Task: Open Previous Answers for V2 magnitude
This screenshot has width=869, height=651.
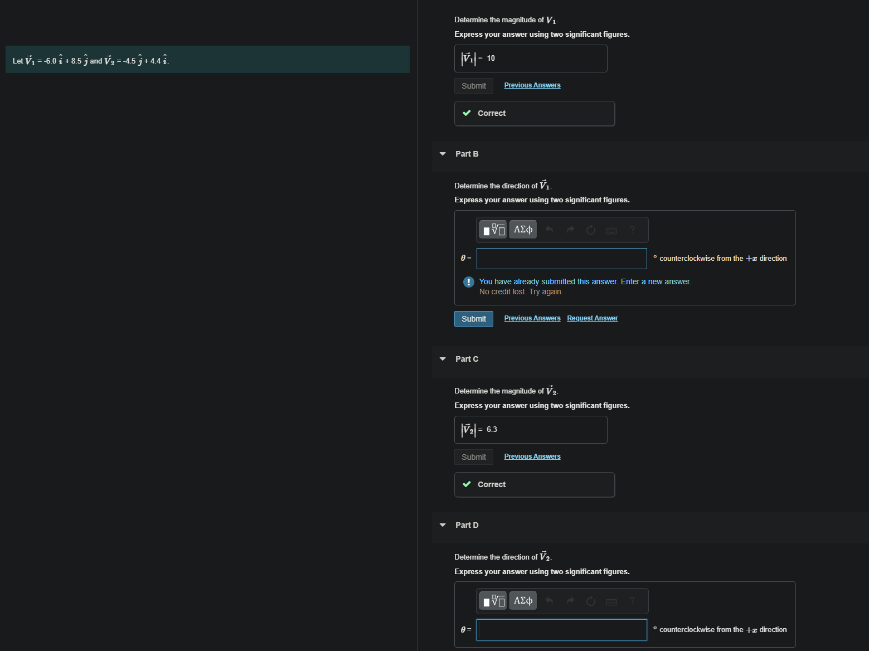Action: coord(532,456)
